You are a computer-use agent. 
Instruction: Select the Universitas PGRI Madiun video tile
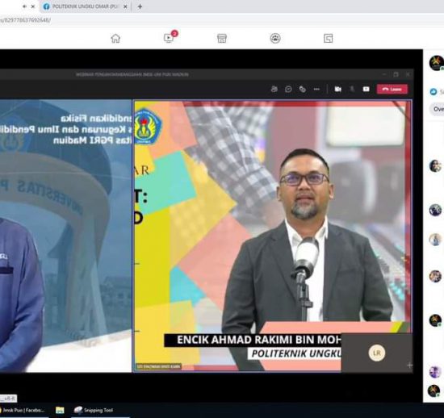point(65,236)
